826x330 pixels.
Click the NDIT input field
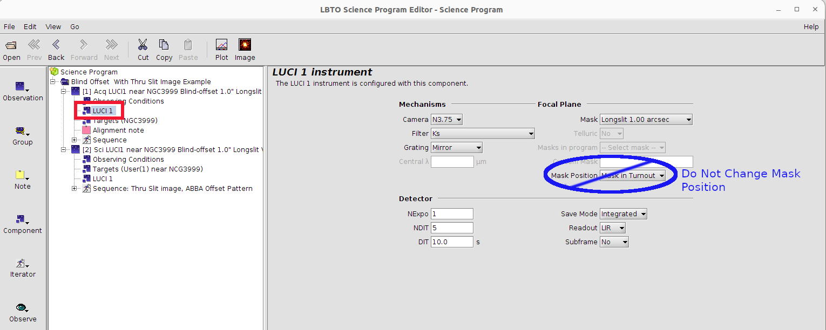tap(452, 228)
